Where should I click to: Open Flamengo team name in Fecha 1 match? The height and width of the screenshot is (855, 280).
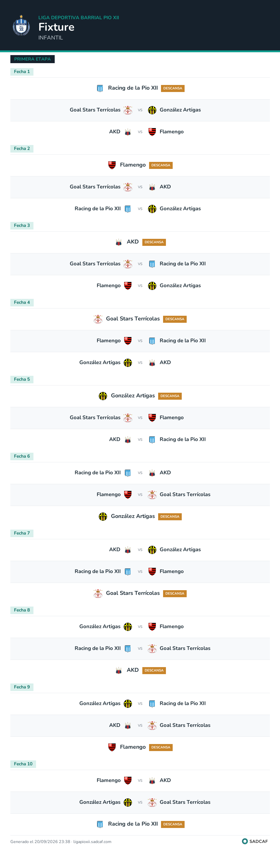pyautogui.click(x=171, y=132)
